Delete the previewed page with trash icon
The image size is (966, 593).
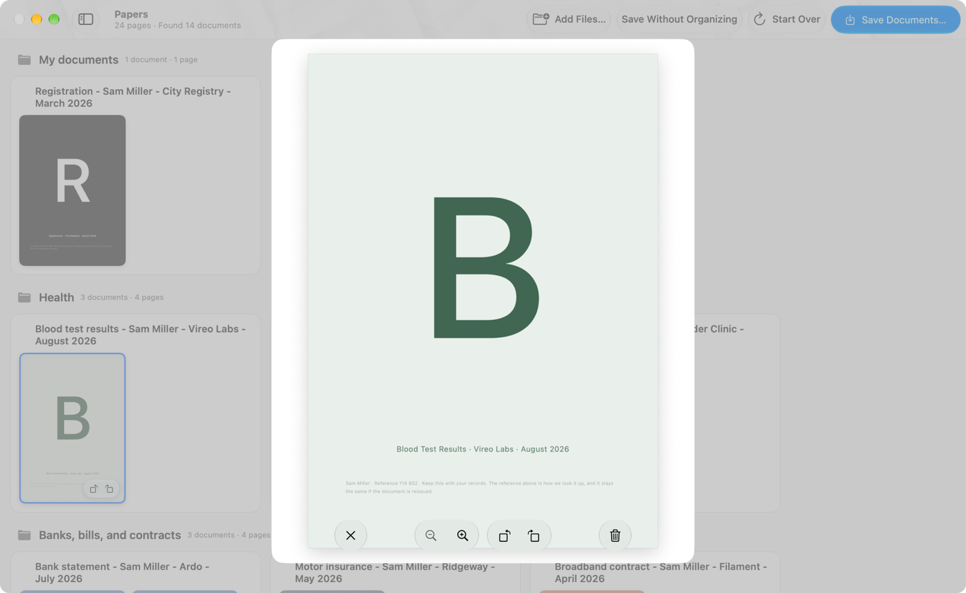pyautogui.click(x=615, y=535)
